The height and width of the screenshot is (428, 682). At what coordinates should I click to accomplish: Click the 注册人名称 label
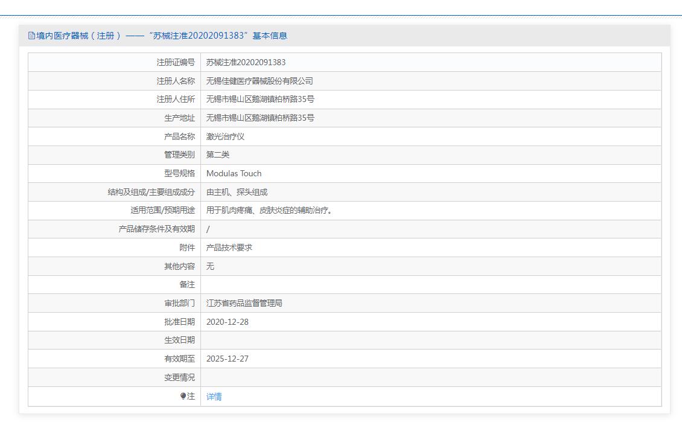click(x=176, y=81)
